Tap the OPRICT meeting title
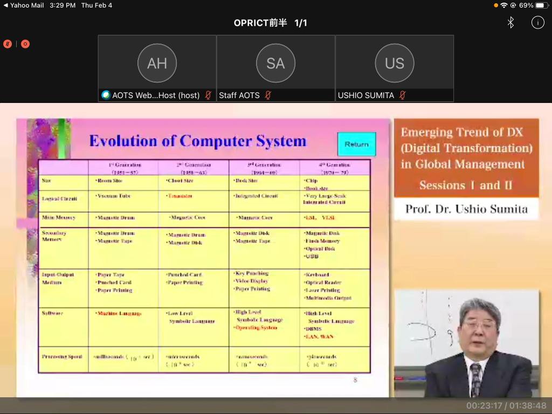Image resolution: width=552 pixels, height=414 pixels. click(x=270, y=23)
